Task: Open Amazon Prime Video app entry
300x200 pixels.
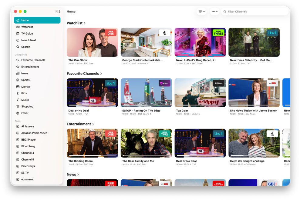Action: click(x=34, y=133)
